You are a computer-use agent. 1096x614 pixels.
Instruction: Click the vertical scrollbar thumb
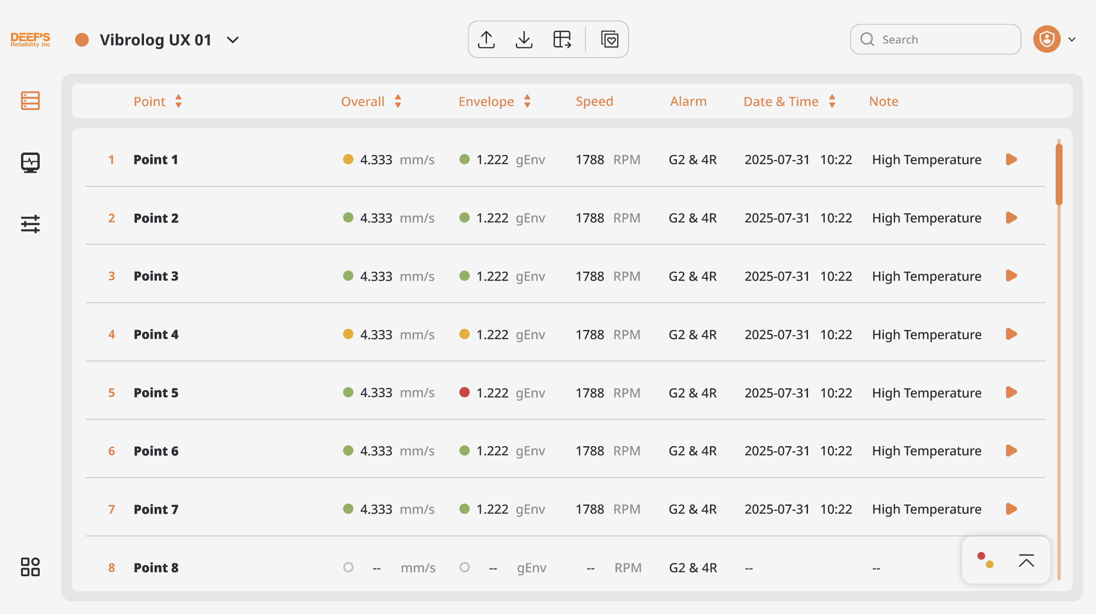1059,175
